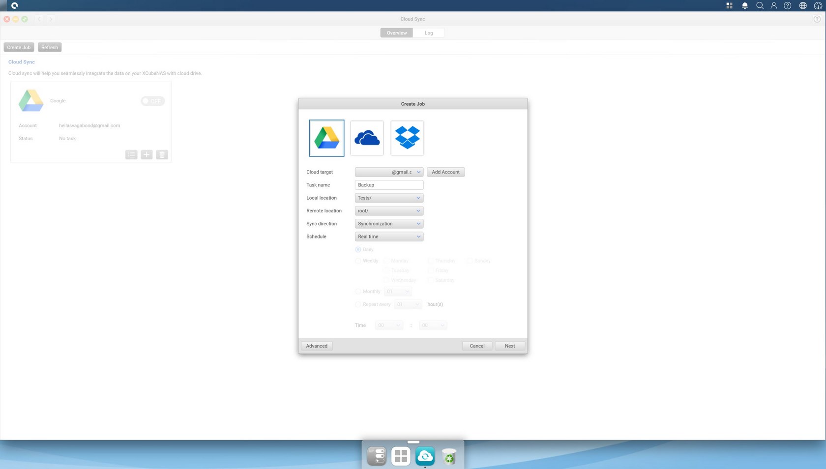Click the Create Job toolbar button
The height and width of the screenshot is (469, 826).
19,48
